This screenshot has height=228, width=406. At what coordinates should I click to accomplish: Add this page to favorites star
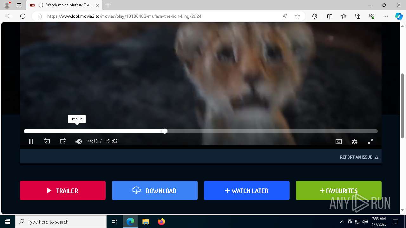(298, 16)
